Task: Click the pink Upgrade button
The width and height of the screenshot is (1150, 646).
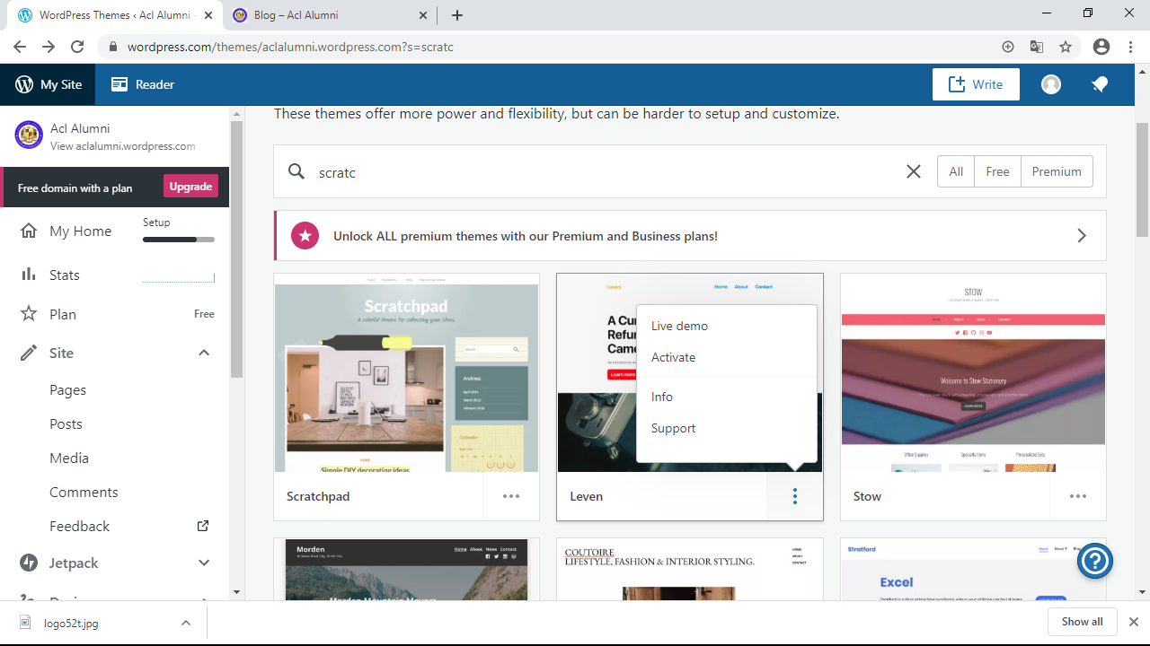Action: 190,187
